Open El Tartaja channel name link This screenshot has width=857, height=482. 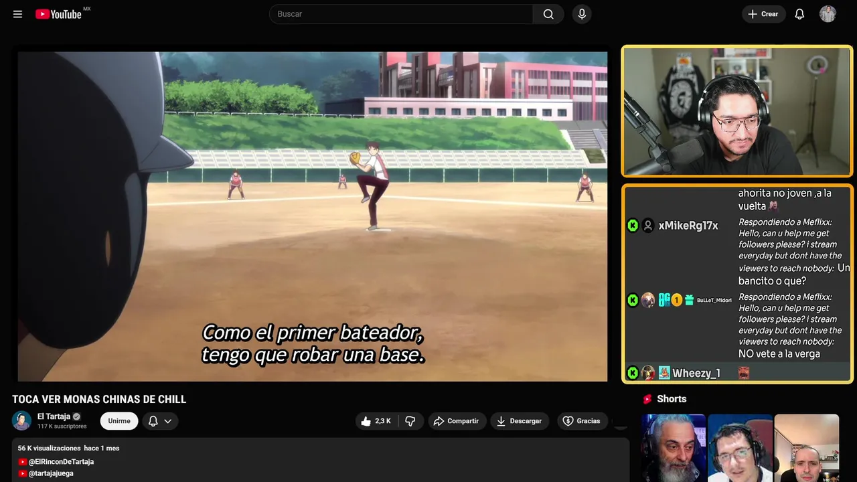(x=54, y=416)
